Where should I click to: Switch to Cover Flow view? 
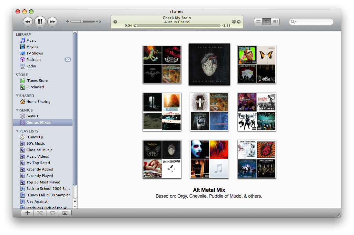[x=275, y=22]
